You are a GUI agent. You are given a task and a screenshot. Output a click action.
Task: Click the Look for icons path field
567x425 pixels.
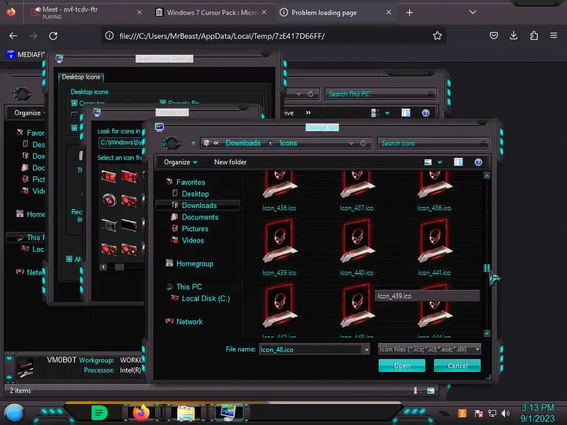point(121,142)
